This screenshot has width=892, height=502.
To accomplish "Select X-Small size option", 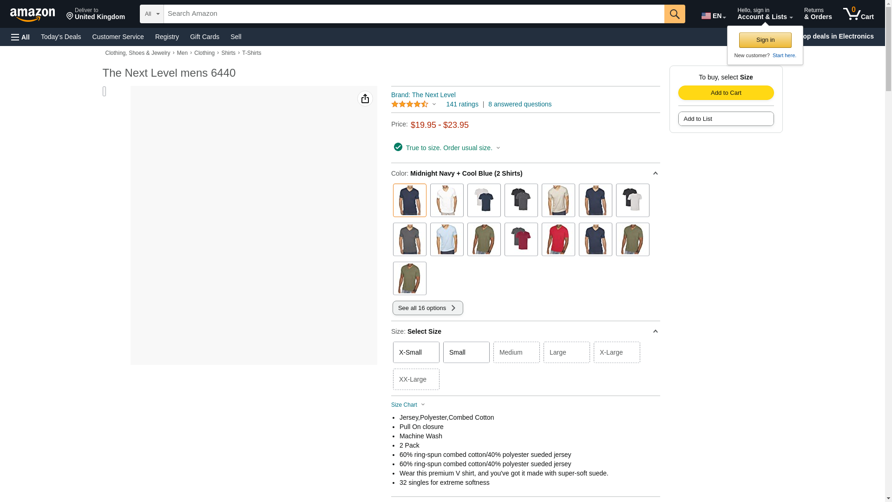I will point(416,352).
